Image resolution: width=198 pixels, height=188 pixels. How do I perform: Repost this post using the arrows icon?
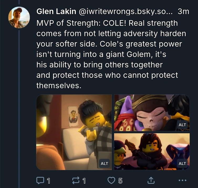pyautogui.click(x=76, y=180)
